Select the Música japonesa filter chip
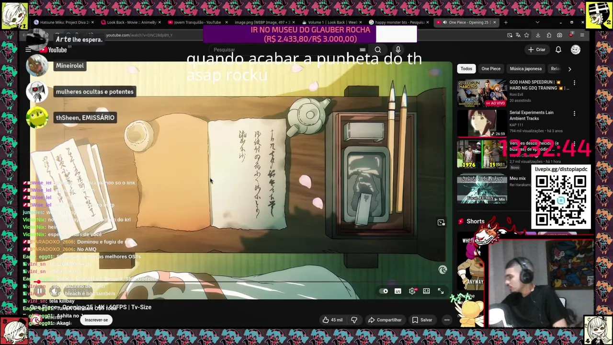613x345 pixels. tap(526, 69)
